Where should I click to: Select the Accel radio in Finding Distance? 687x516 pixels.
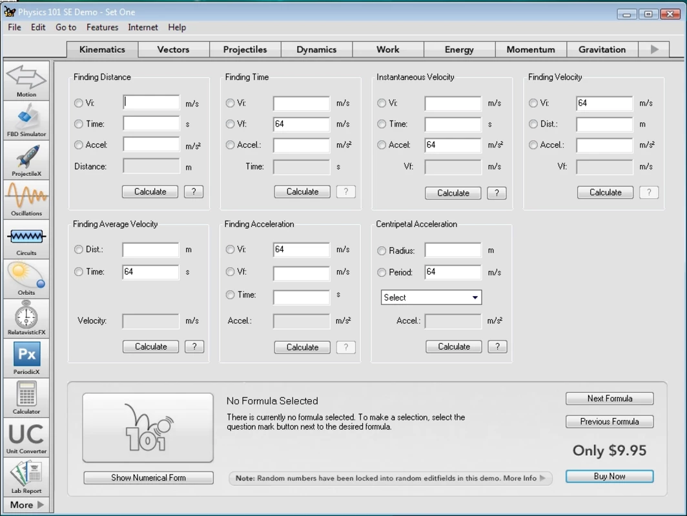(x=78, y=145)
